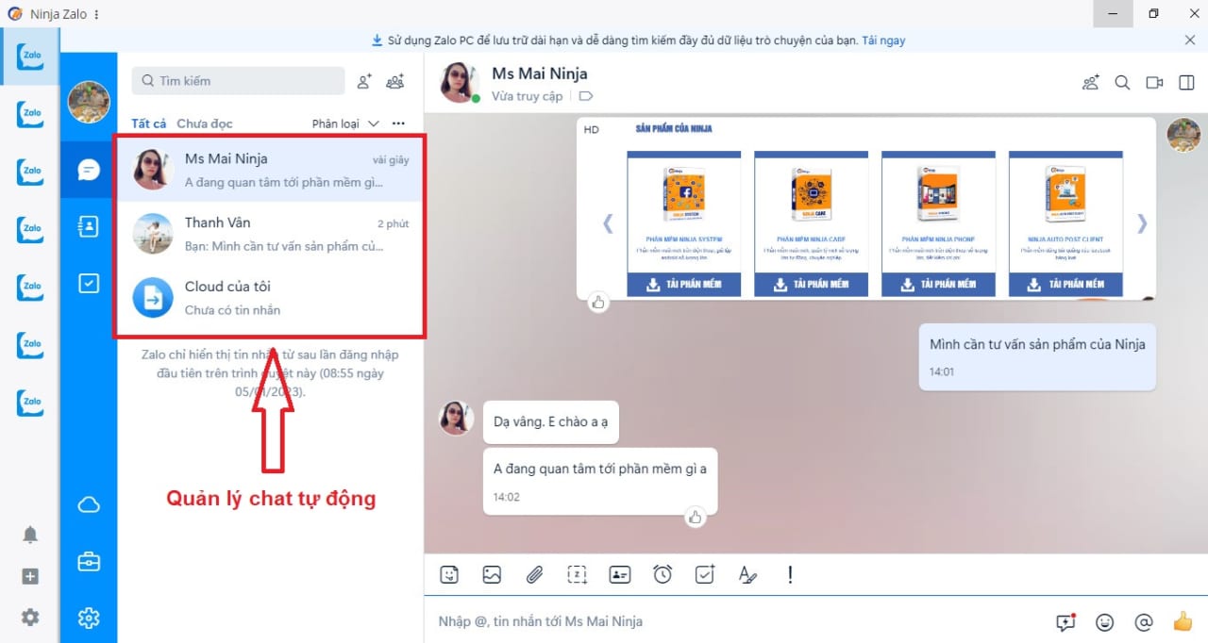Open the To-do checkbox sidebar icon
This screenshot has height=643, width=1208.
(89, 283)
